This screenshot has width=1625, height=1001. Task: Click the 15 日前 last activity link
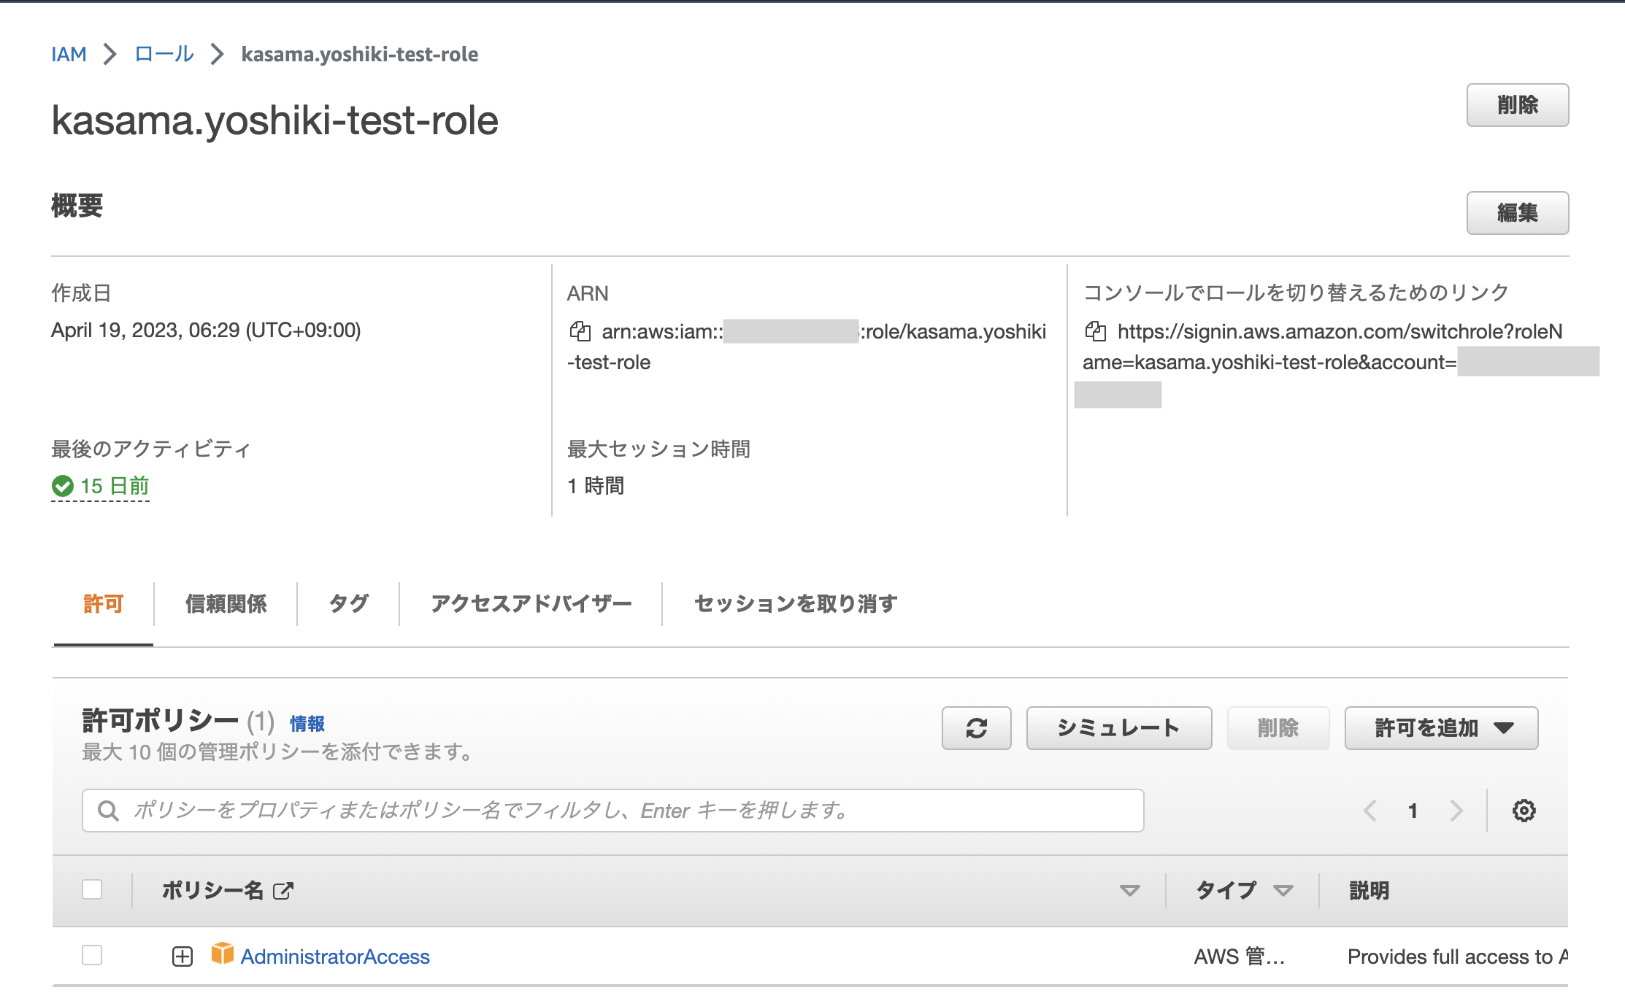coord(115,486)
